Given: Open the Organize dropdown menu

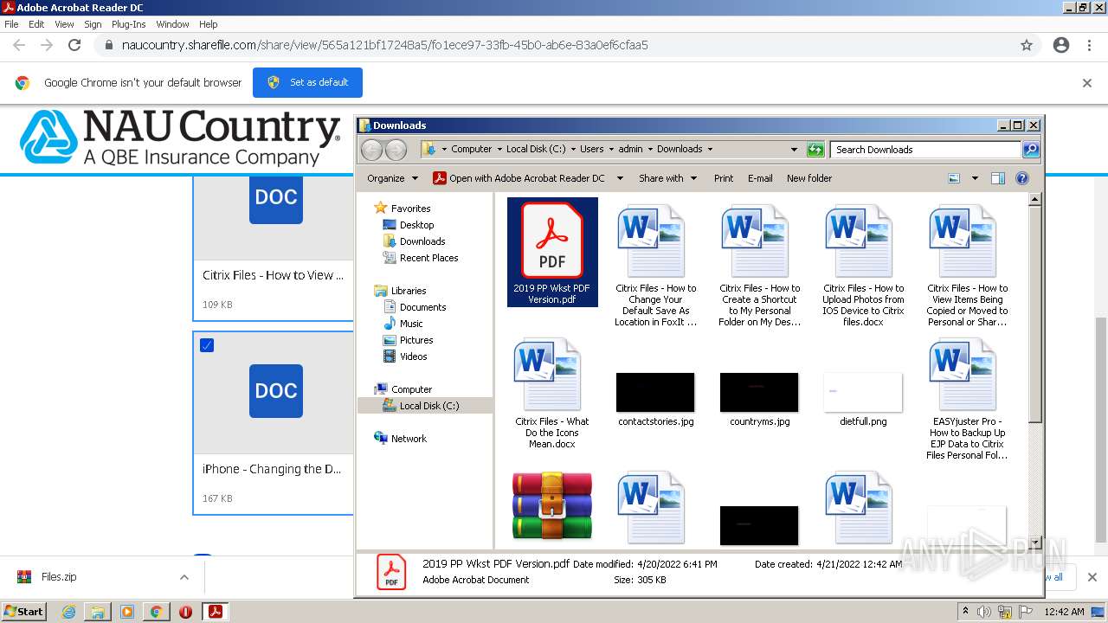Looking at the screenshot, I should [x=392, y=178].
